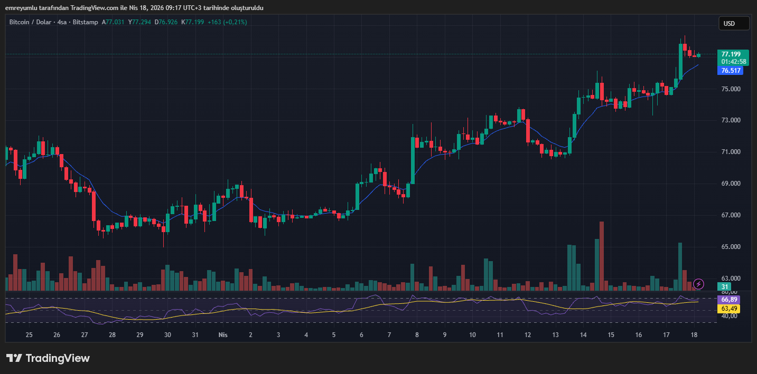757x374 pixels.
Task: Select the blue moving average label 76.517
Action: (731, 71)
